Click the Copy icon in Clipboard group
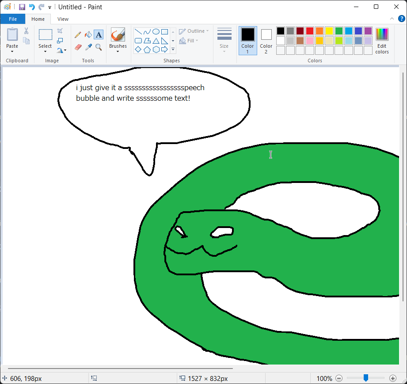407x384 pixels. click(x=26, y=41)
